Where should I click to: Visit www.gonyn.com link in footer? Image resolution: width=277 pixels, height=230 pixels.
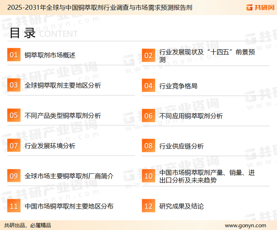[x=245, y=226]
